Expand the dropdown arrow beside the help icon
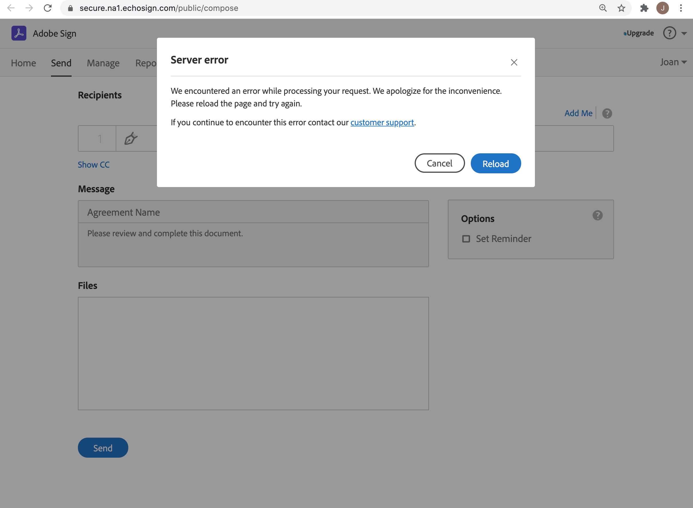This screenshot has height=508, width=693. [x=684, y=33]
